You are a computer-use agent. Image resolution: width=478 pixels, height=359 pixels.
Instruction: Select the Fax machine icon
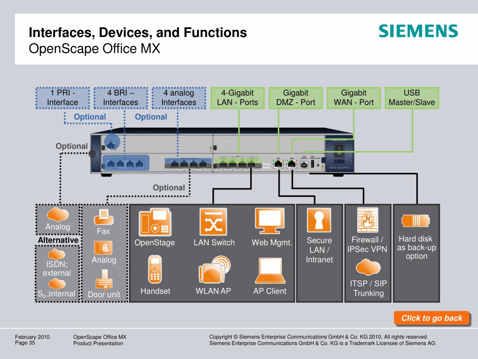104,217
